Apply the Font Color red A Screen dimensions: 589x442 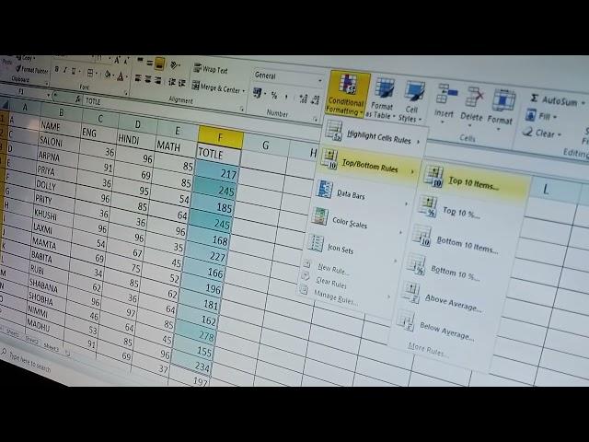tap(121, 76)
